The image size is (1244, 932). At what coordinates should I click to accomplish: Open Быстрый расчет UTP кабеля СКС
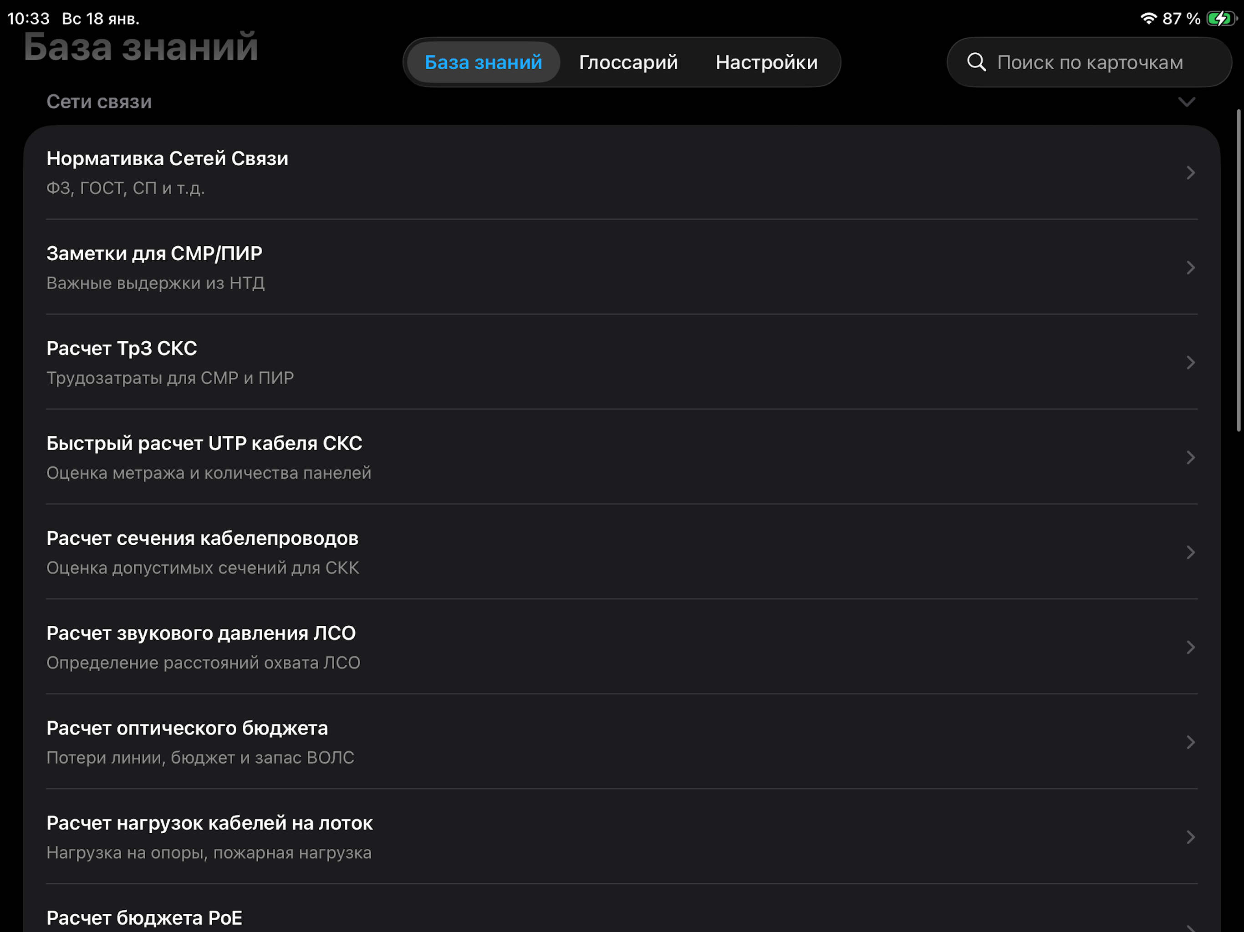622,457
